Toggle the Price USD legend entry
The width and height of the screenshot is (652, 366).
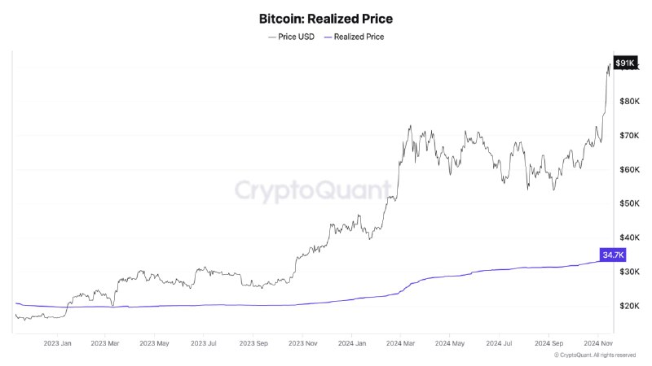tap(292, 37)
